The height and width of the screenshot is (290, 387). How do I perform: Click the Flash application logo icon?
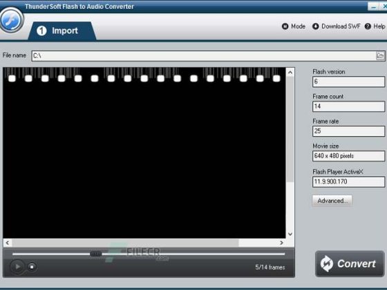tap(11, 20)
